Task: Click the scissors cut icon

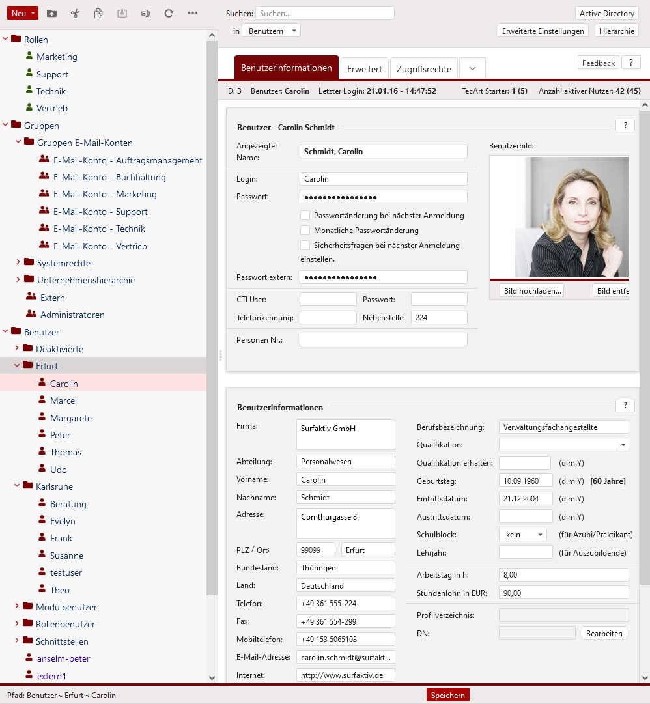Action: coord(75,13)
